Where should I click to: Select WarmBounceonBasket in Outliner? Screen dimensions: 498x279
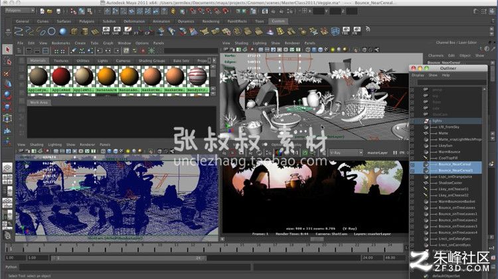point(457,201)
